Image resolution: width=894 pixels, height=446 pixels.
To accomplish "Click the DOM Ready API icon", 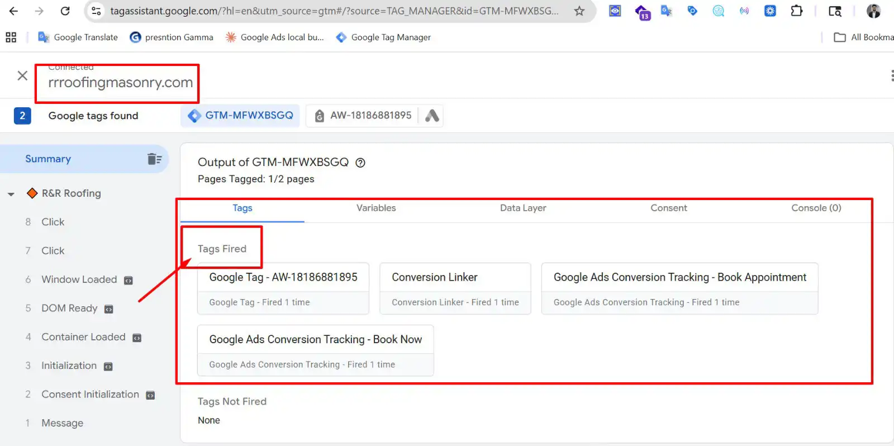I will coord(109,309).
